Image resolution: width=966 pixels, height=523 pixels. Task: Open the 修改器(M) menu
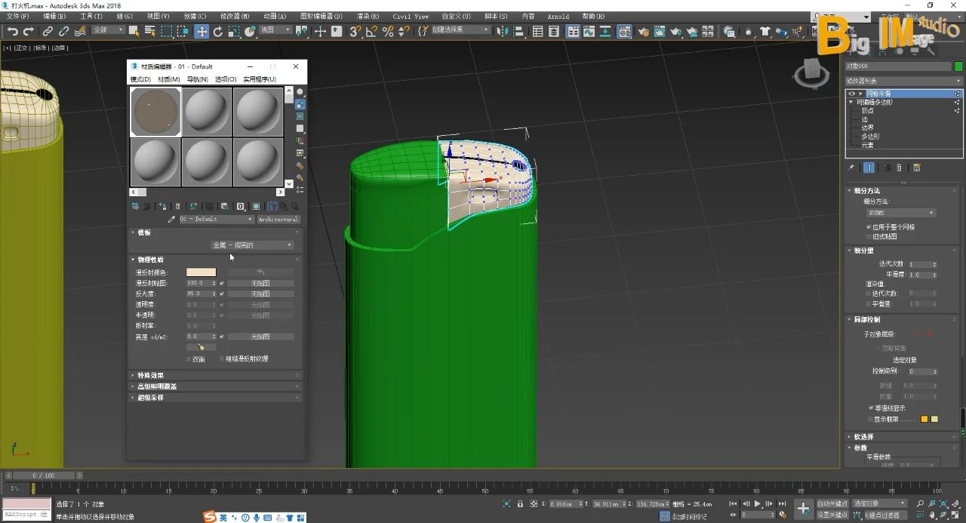[234, 16]
